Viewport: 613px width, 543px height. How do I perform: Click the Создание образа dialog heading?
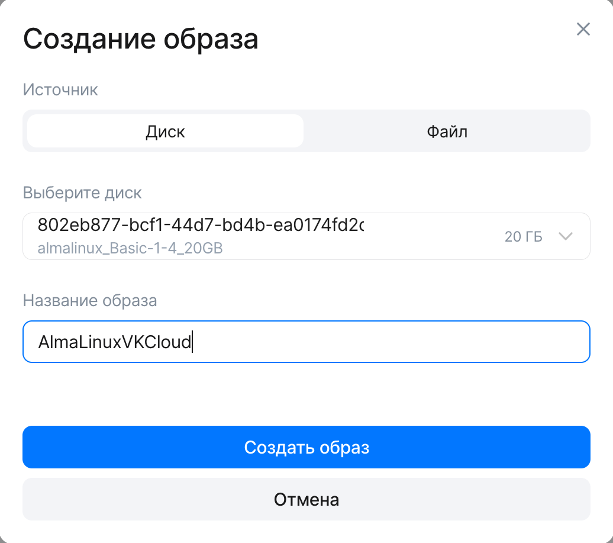coord(140,39)
